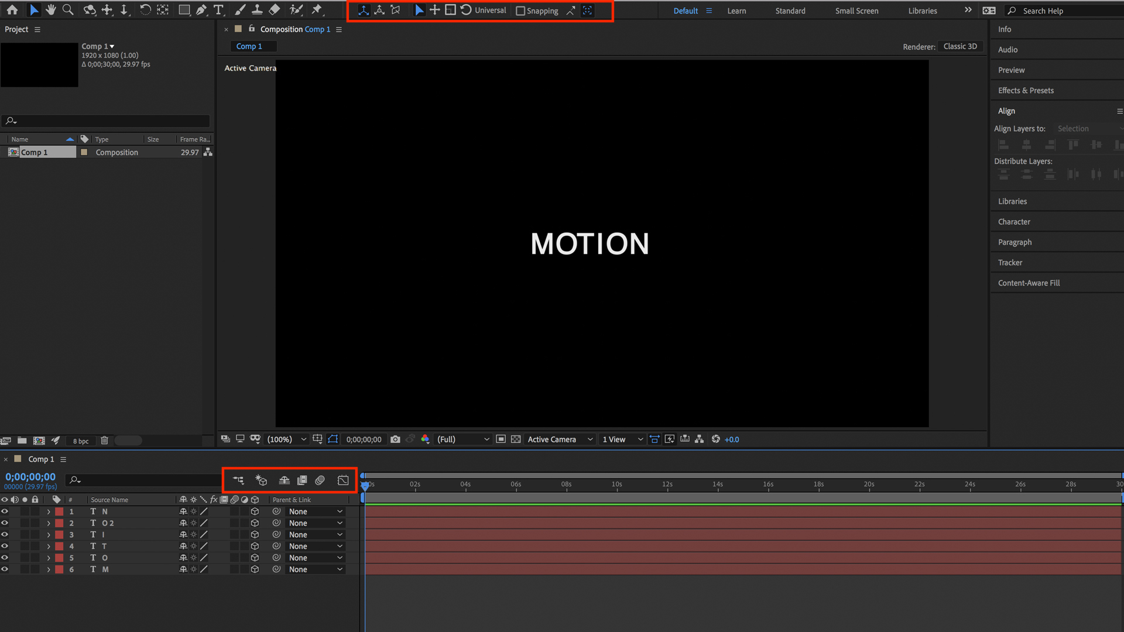Click the Classic 3D renderer button
This screenshot has height=632, width=1124.
tap(960, 46)
